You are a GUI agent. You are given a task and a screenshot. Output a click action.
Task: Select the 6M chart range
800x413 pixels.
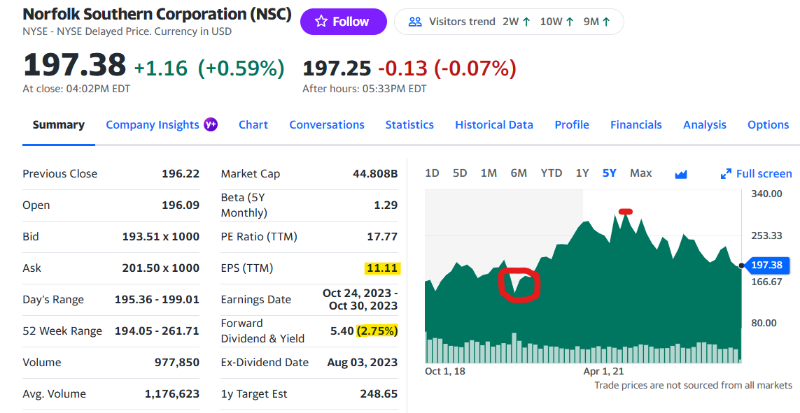(x=519, y=173)
